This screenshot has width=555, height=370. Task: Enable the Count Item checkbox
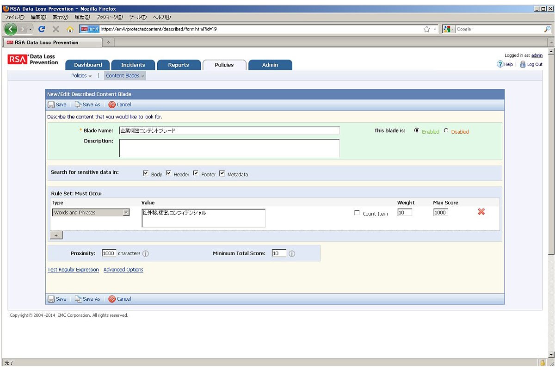point(357,213)
